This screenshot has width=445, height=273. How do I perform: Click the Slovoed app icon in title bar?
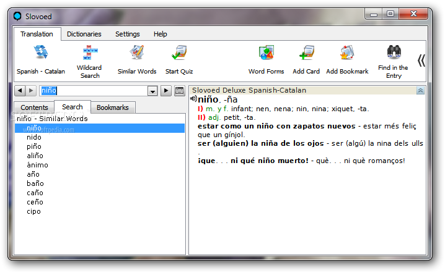(17, 17)
